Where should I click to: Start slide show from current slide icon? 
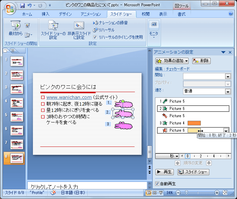click(27, 25)
